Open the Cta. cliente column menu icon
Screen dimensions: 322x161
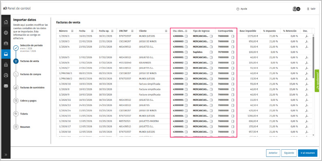pos(186,31)
